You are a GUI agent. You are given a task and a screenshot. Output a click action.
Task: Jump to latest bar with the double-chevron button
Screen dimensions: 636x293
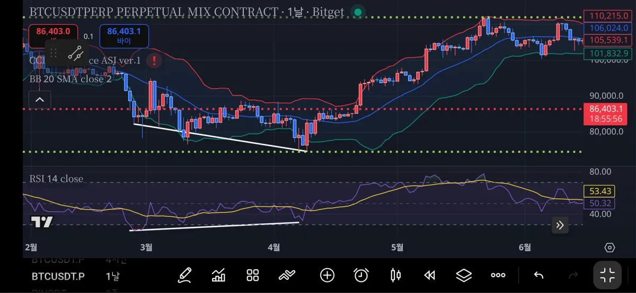coord(560,225)
